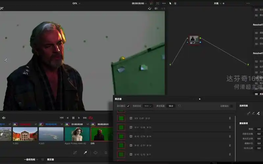The image size is (263, 164).
Task: Toggle the loop playback button
Action: pyautogui.click(x=90, y=118)
